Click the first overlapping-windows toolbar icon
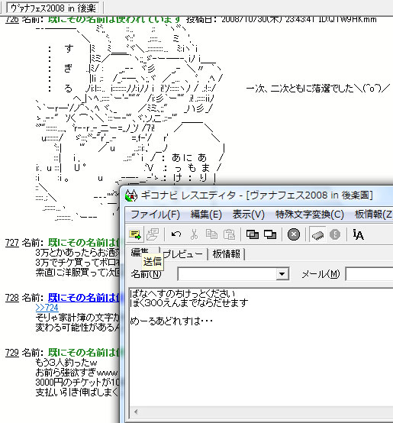 (x=253, y=234)
